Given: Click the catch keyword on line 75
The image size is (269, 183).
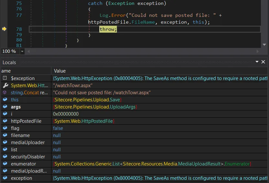Looking at the screenshot, I should pyautogui.click(x=95, y=3).
